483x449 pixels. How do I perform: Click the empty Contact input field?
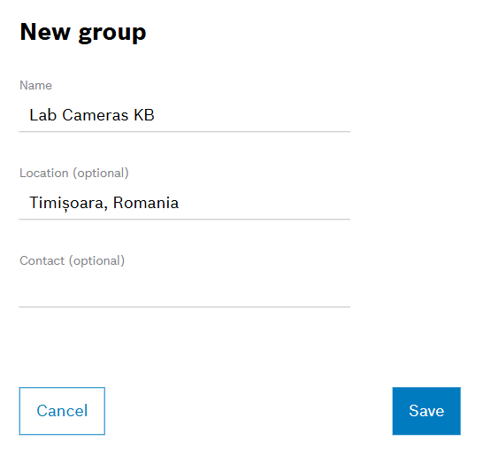185,290
